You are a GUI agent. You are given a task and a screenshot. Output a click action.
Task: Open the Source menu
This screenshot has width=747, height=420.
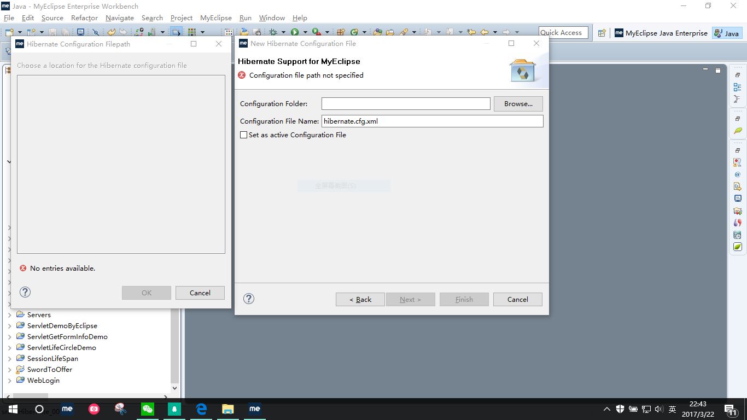52,18
